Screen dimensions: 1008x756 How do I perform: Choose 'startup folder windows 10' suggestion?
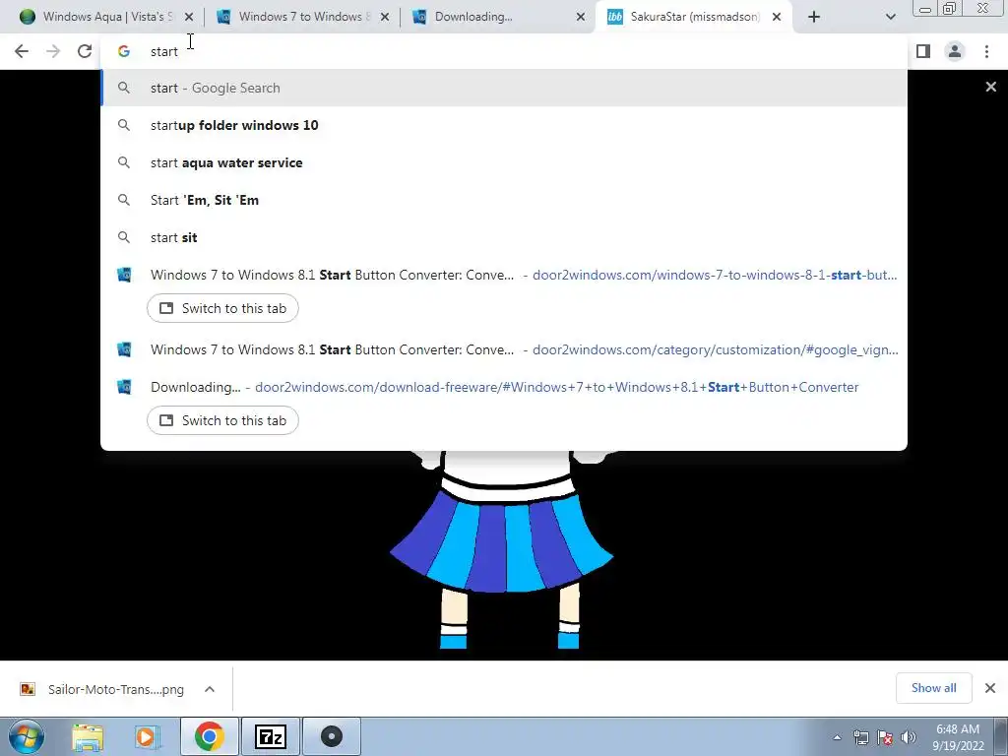[x=504, y=125]
